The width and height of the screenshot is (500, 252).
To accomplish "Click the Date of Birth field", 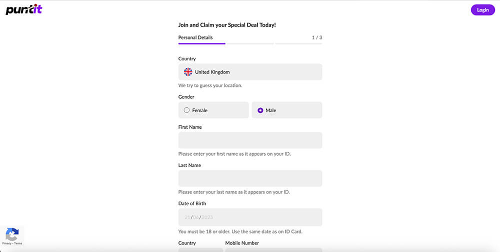I will (x=250, y=217).
